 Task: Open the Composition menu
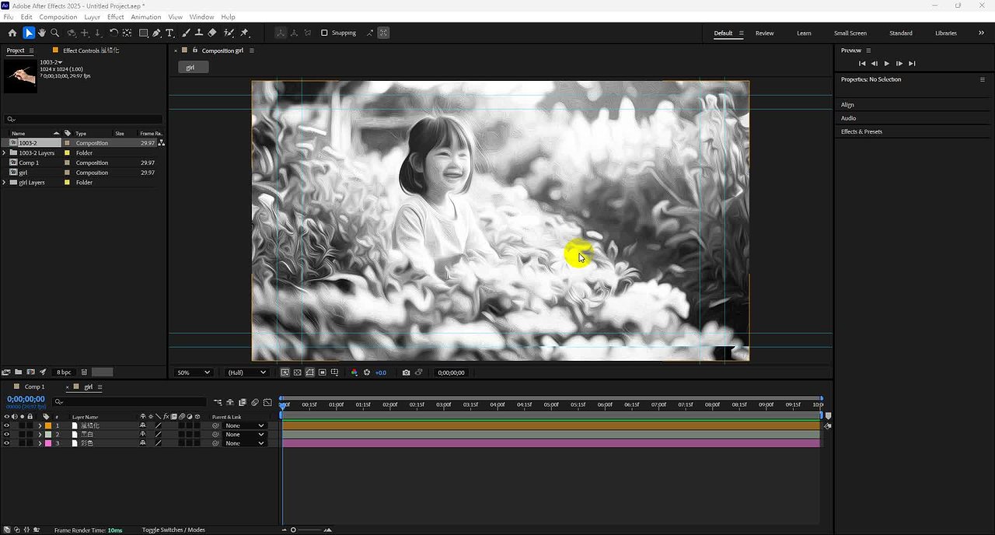pyautogui.click(x=58, y=16)
